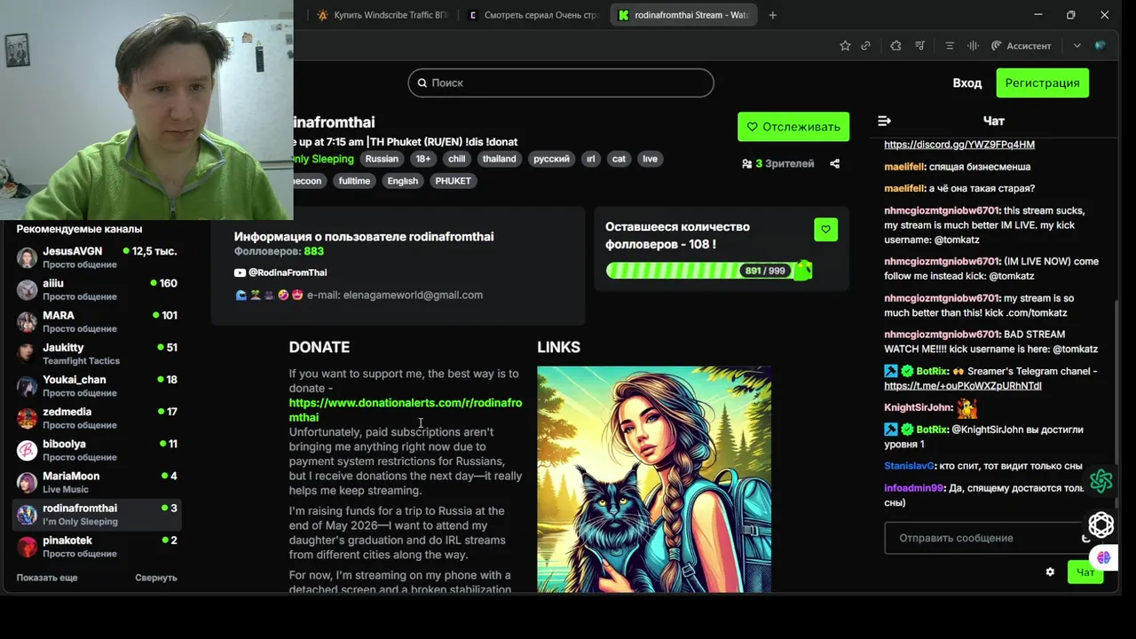1136x639 pixels.
Task: Select the chill tag
Action: click(456, 159)
